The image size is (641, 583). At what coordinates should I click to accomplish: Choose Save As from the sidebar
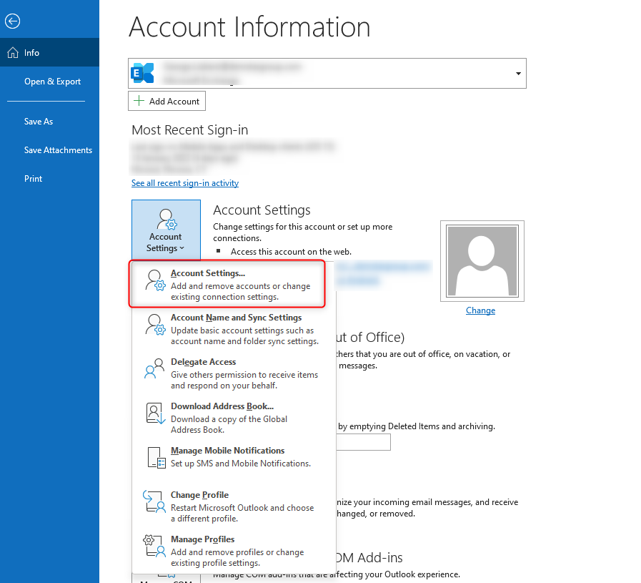coord(39,122)
